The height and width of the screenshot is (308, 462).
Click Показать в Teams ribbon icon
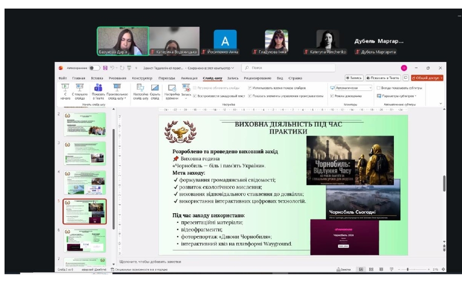coord(98,92)
